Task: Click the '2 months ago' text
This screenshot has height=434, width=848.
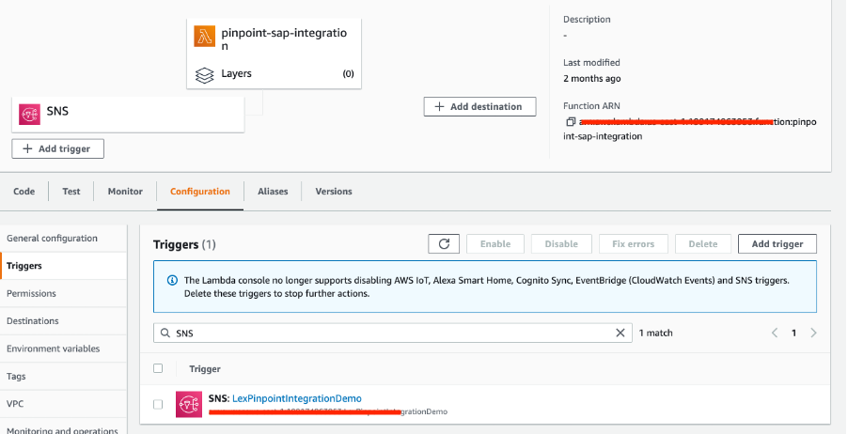Action: click(591, 78)
